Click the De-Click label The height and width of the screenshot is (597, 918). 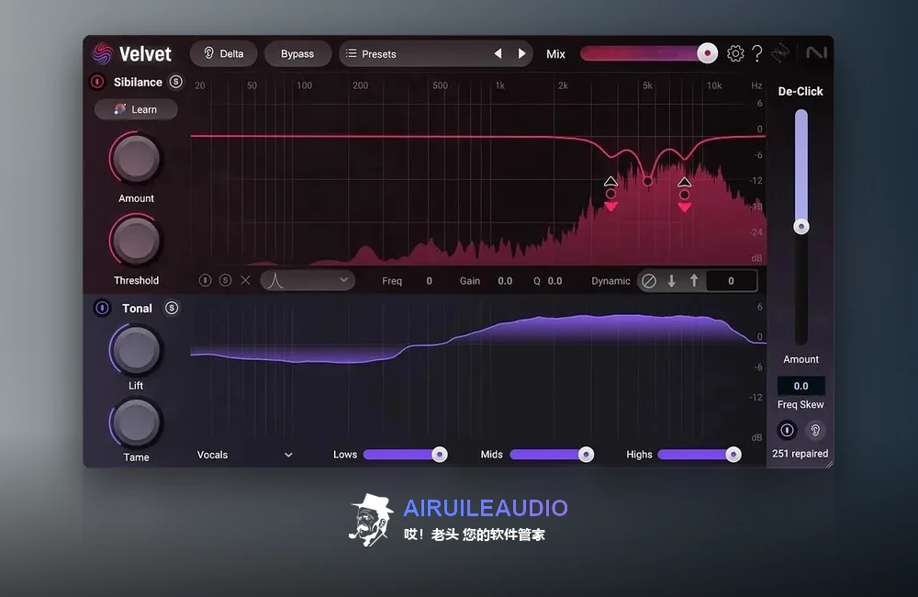(800, 92)
